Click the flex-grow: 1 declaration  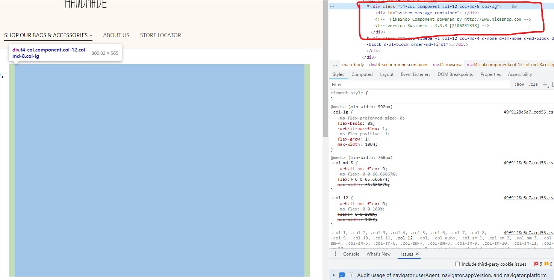pyautogui.click(x=354, y=139)
